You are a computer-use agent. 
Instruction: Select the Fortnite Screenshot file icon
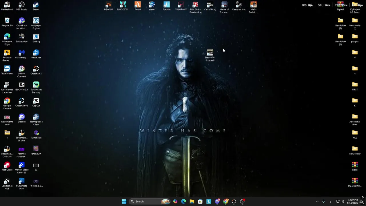[x=21, y=152]
